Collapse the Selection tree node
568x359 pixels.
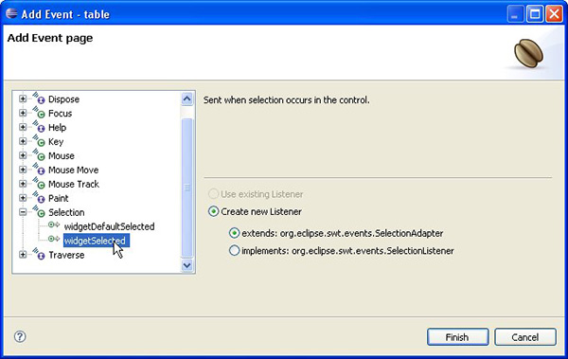pos(23,212)
